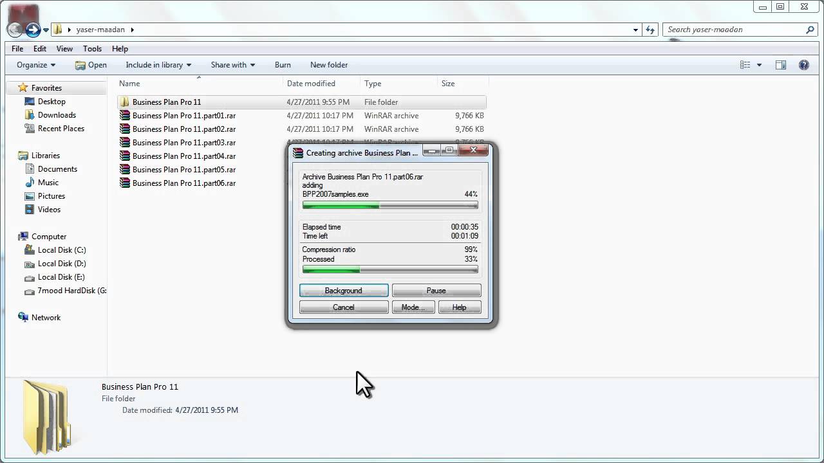Open Local Disk (E:)
The height and width of the screenshot is (463, 824).
pos(61,277)
